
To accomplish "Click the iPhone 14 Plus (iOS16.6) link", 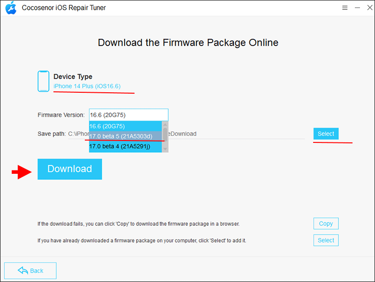I will (87, 86).
